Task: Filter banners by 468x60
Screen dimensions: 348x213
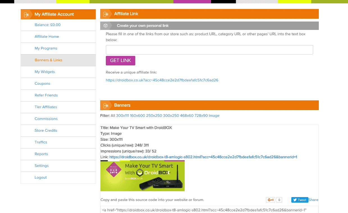Action: (187, 115)
